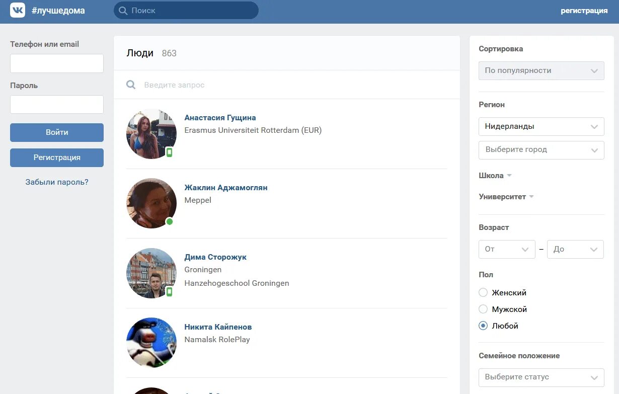Screen dimensions: 619x394
Task: Open Анастасия Гущина's profile photo
Action: (x=151, y=134)
